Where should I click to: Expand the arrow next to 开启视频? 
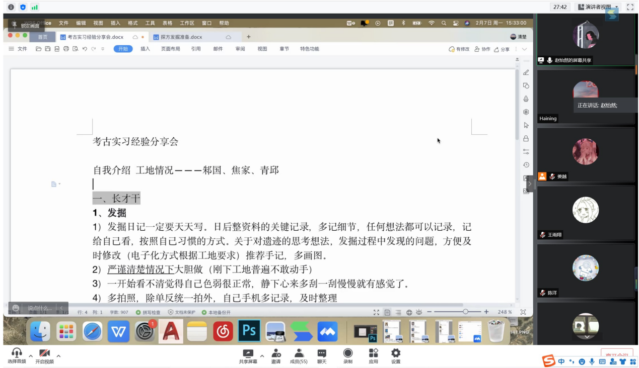(x=58, y=356)
